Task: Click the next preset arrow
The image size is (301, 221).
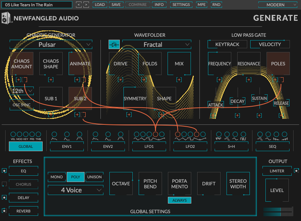Action: click(x=86, y=5)
